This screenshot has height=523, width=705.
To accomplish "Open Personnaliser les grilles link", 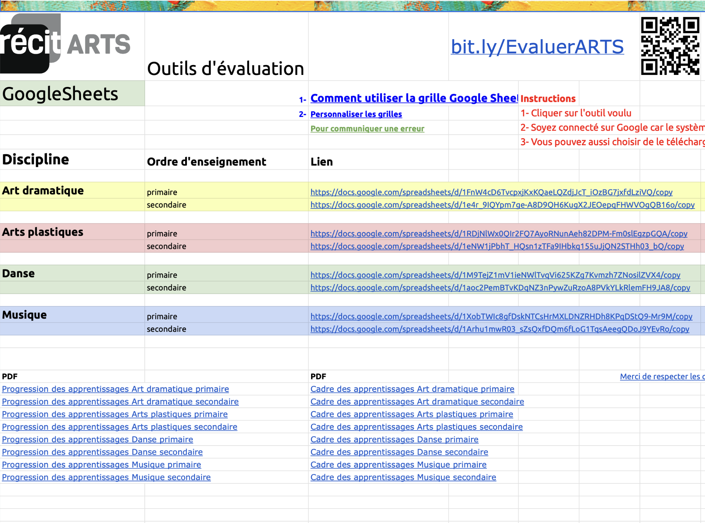I will click(356, 114).
